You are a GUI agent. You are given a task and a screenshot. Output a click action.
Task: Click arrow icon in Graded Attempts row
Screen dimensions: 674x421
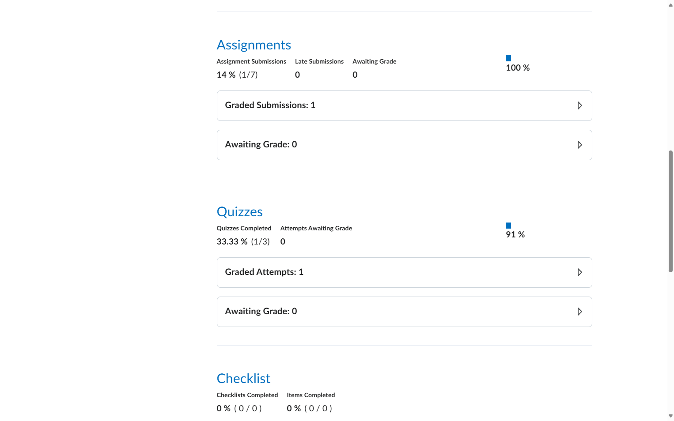point(579,272)
